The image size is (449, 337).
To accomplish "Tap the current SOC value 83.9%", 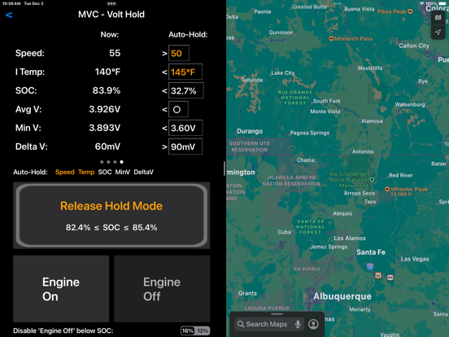I will [x=107, y=90].
